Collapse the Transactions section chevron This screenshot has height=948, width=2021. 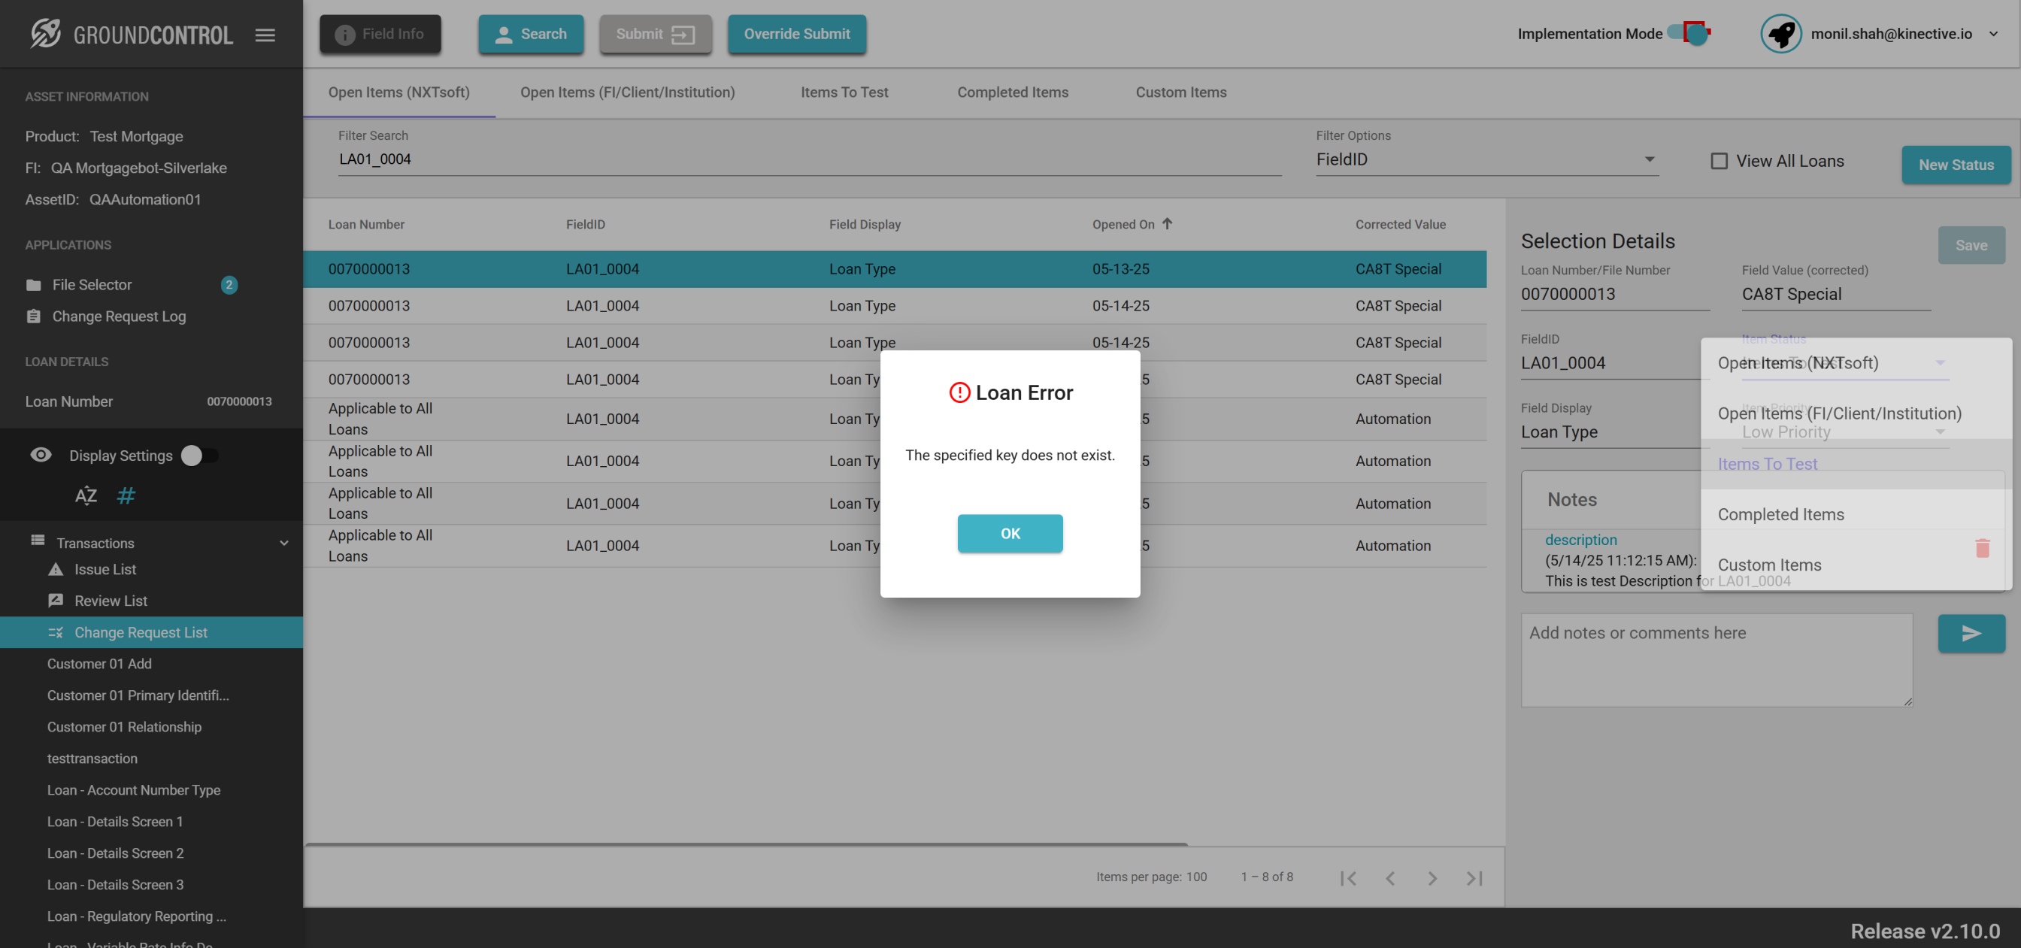284,542
